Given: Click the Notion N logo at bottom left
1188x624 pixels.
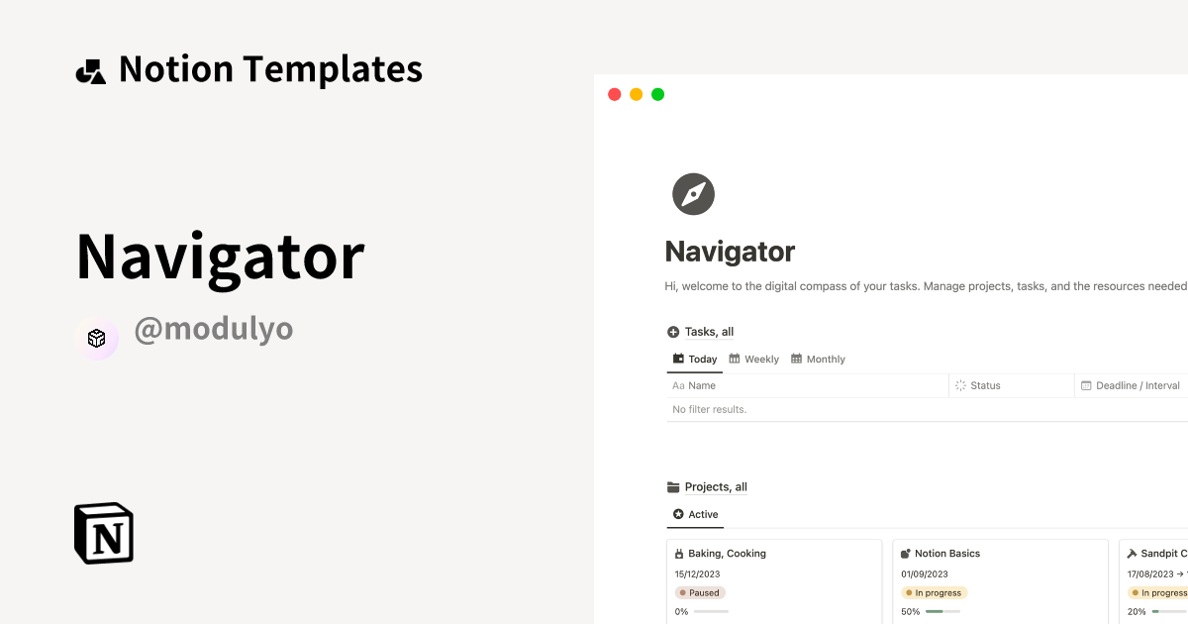Looking at the screenshot, I should pos(103,533).
